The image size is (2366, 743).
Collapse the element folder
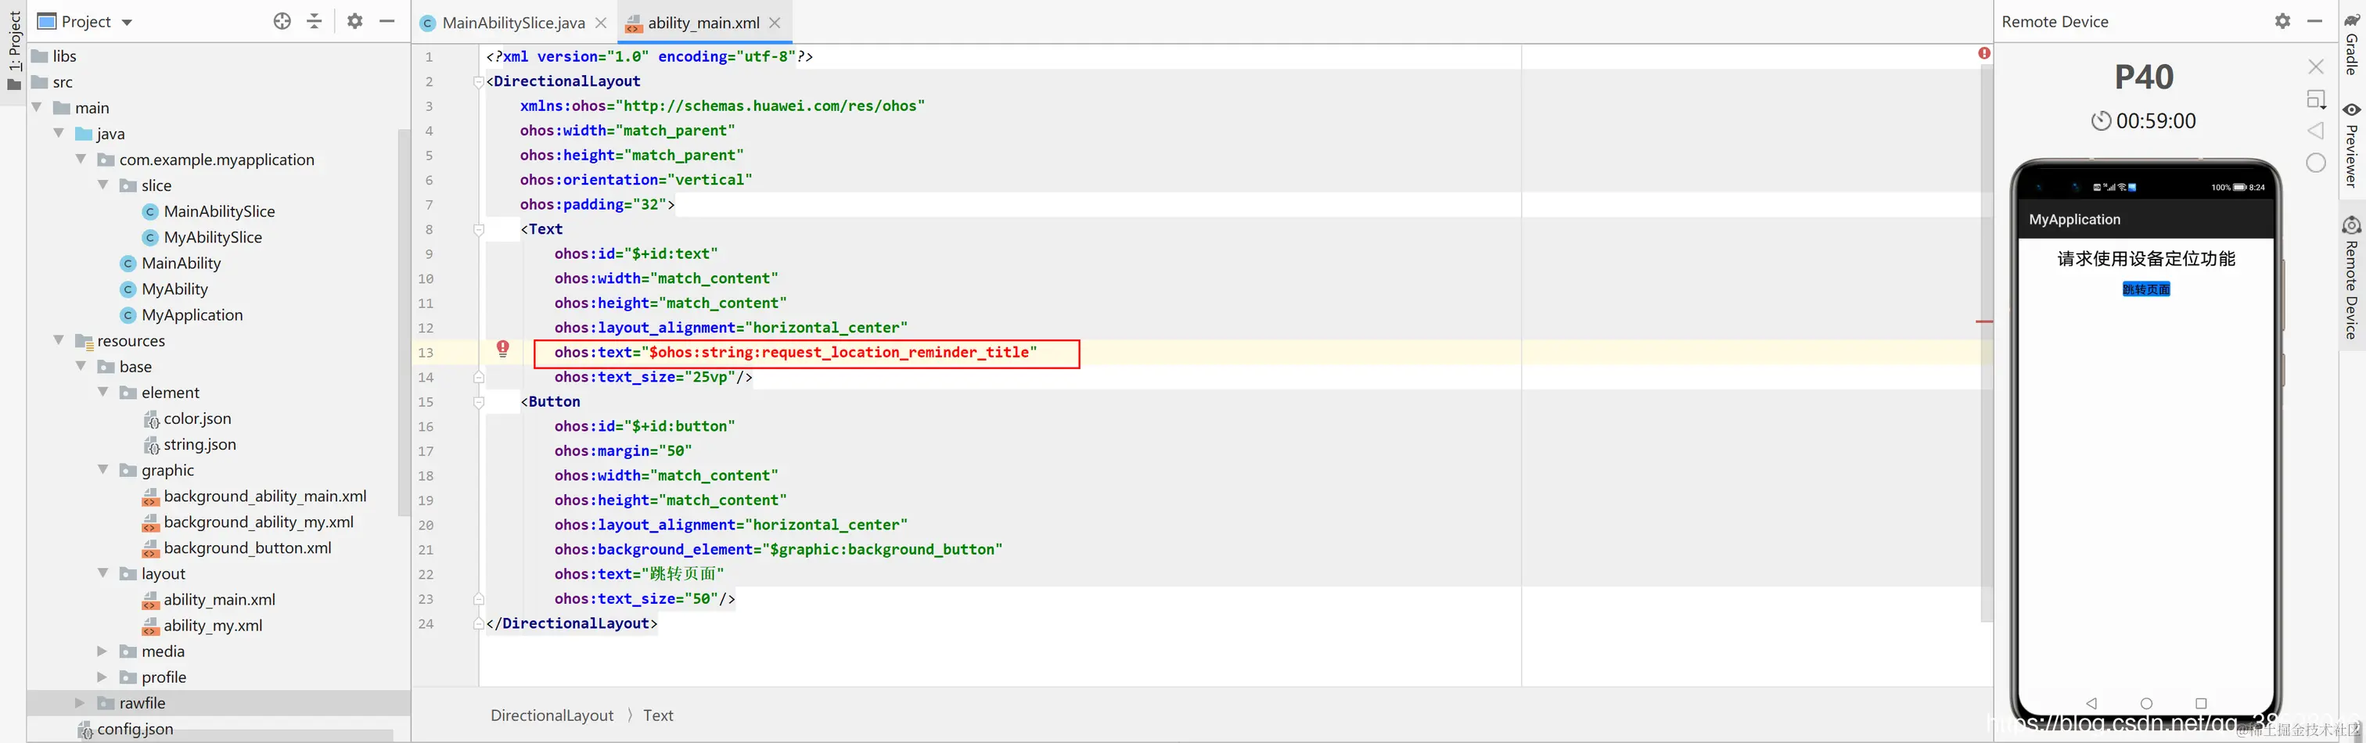coord(102,391)
